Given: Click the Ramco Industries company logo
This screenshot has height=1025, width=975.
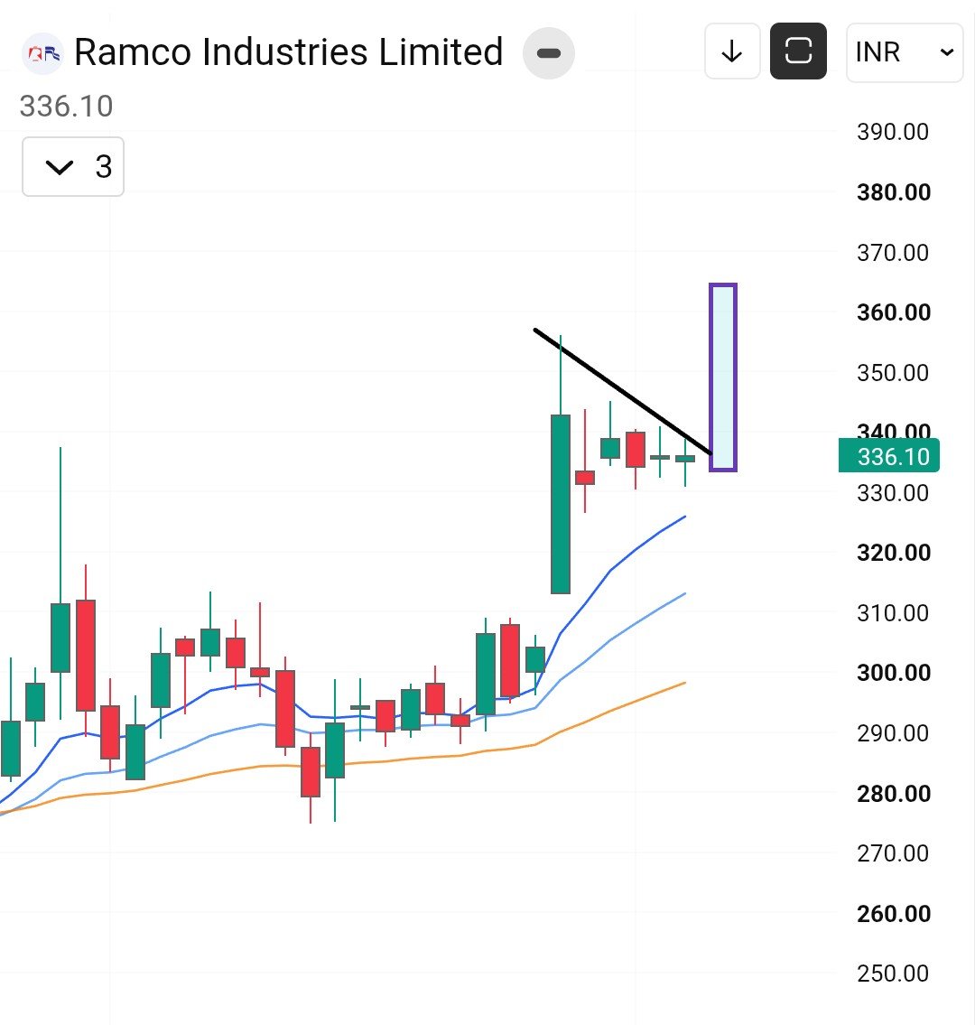Looking at the screenshot, I should (42, 53).
